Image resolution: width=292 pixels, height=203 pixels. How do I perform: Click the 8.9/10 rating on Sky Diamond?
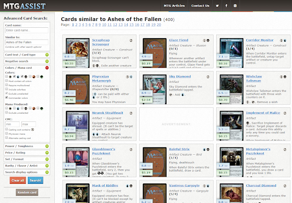click(146, 93)
